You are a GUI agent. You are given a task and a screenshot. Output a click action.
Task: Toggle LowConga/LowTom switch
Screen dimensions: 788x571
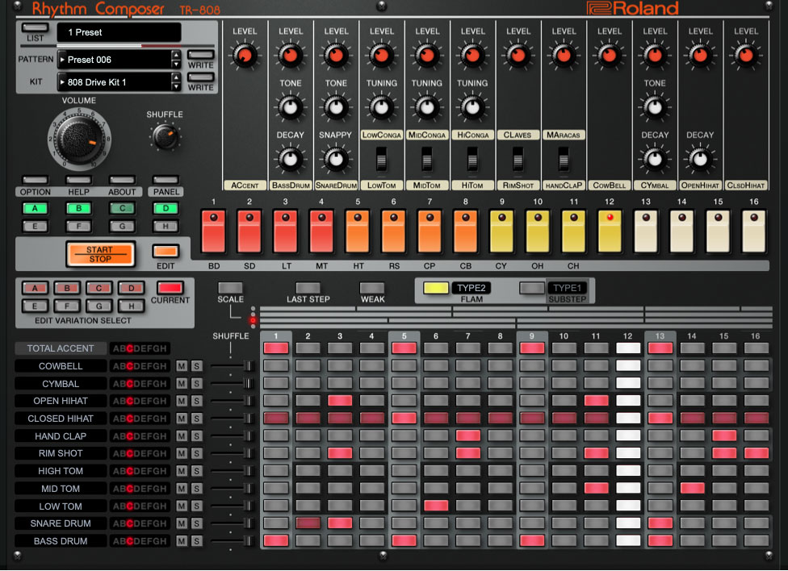381,160
